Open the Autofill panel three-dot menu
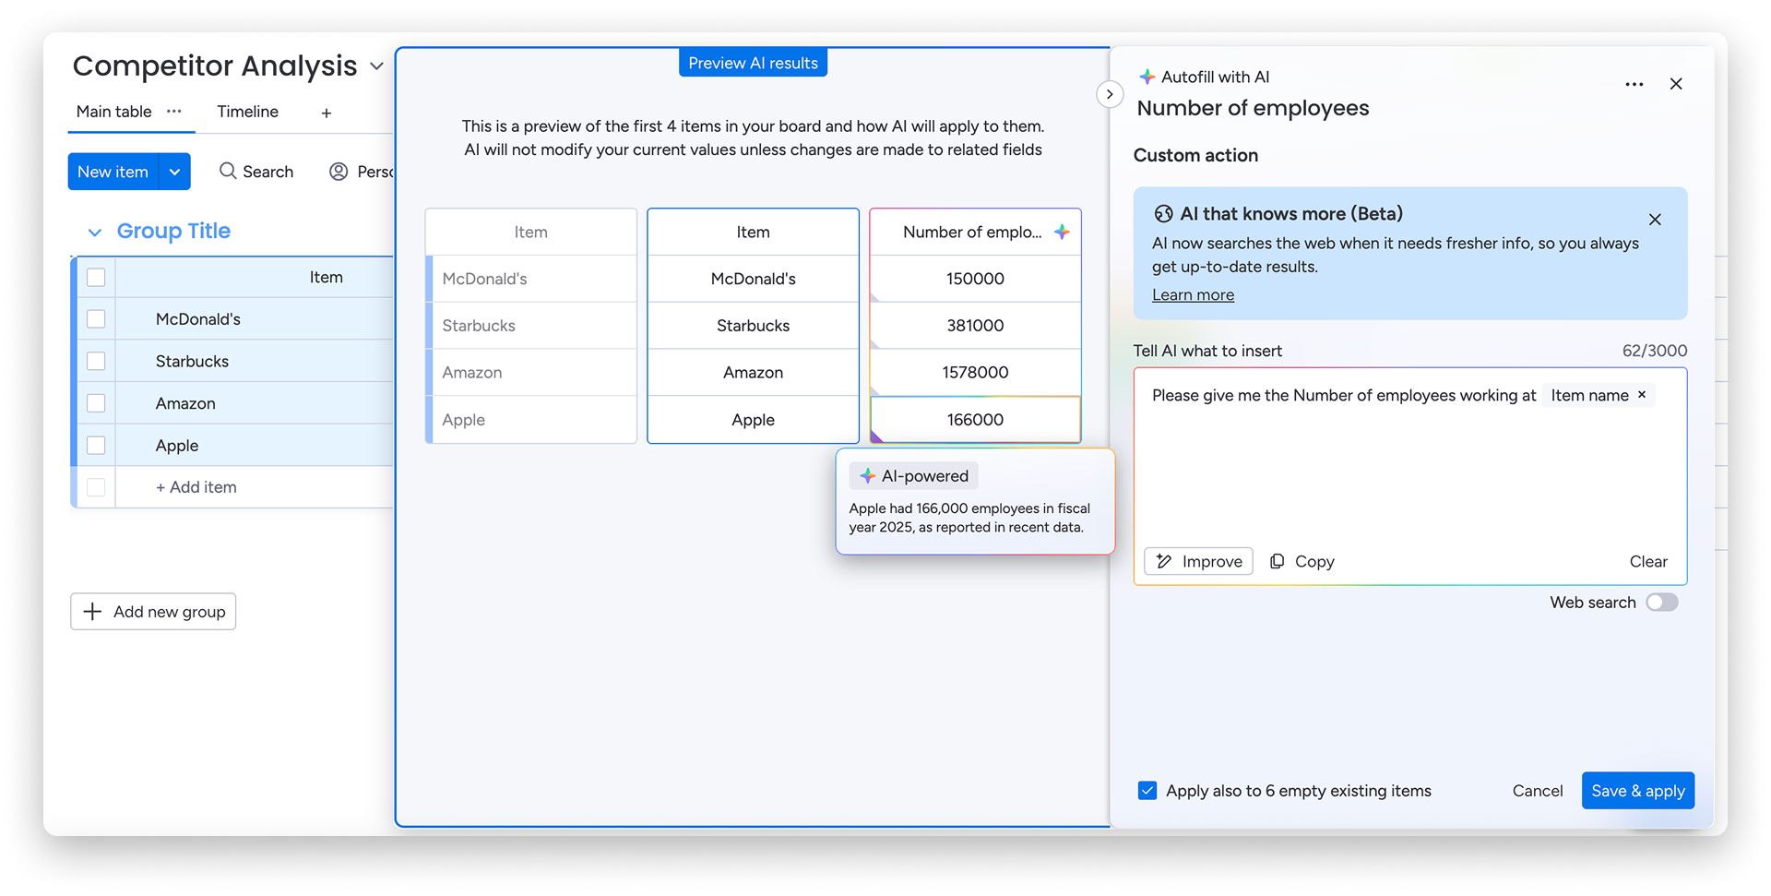 pyautogui.click(x=1634, y=84)
